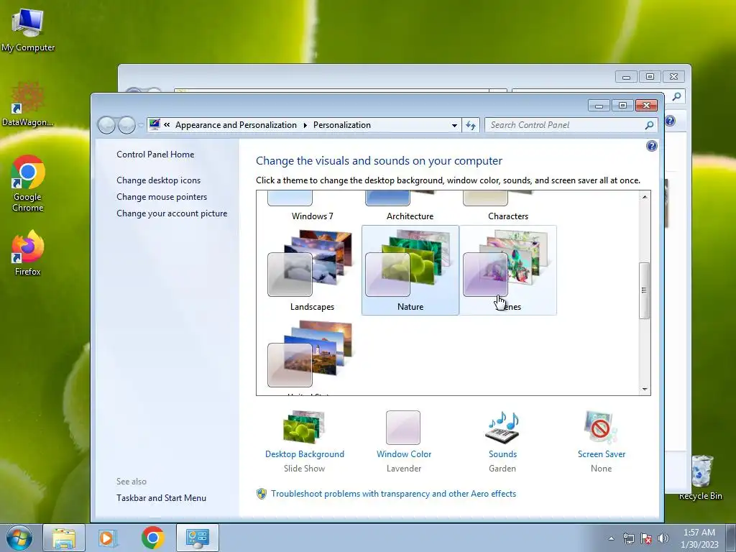Click the Action Center flag tray icon
Screen dimensions: 736x552
646,538
